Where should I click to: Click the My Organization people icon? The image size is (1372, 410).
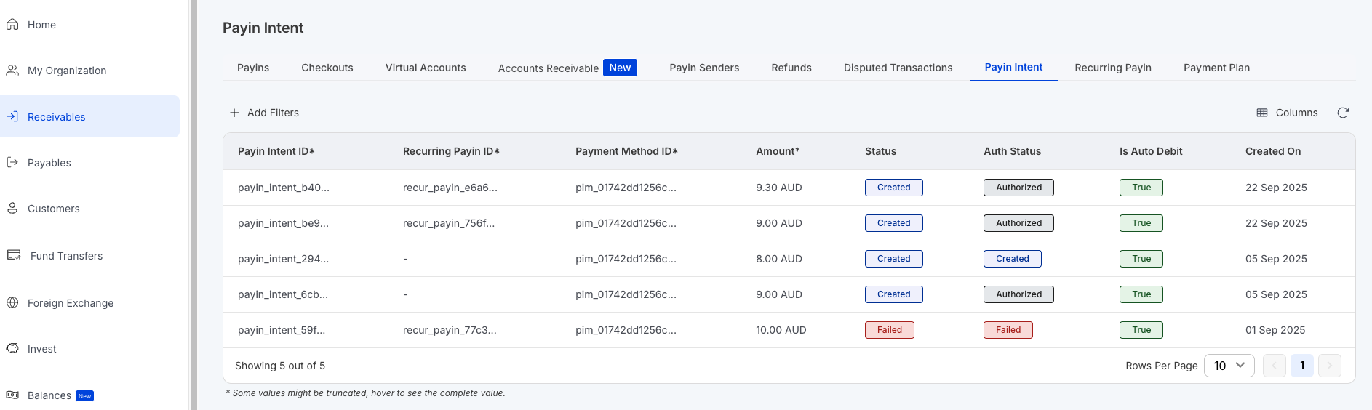tap(12, 70)
